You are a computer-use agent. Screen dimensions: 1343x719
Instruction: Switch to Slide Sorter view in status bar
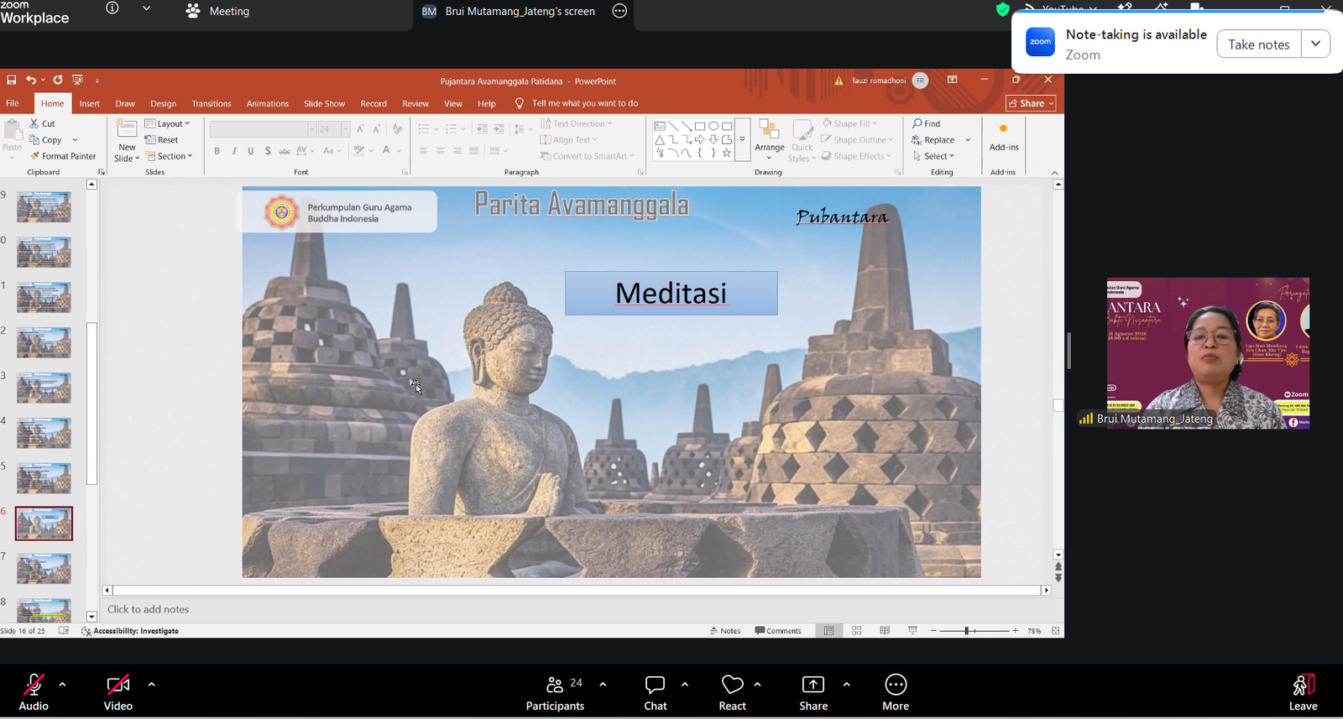tap(857, 631)
